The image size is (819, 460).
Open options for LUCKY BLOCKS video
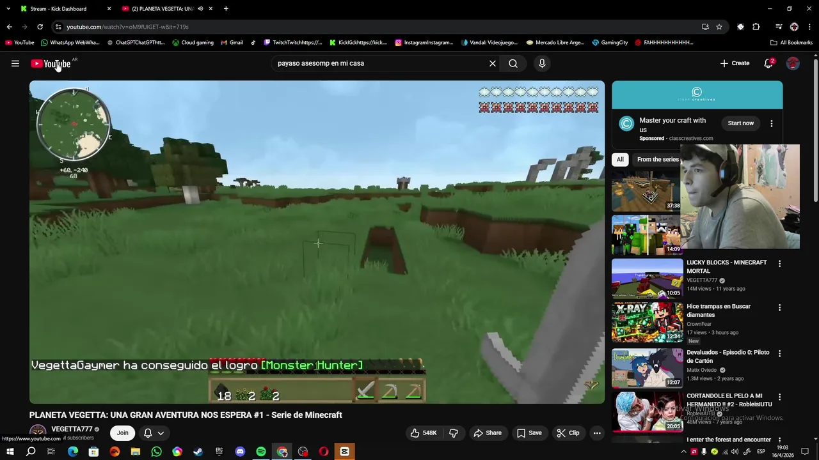pyautogui.click(x=779, y=263)
